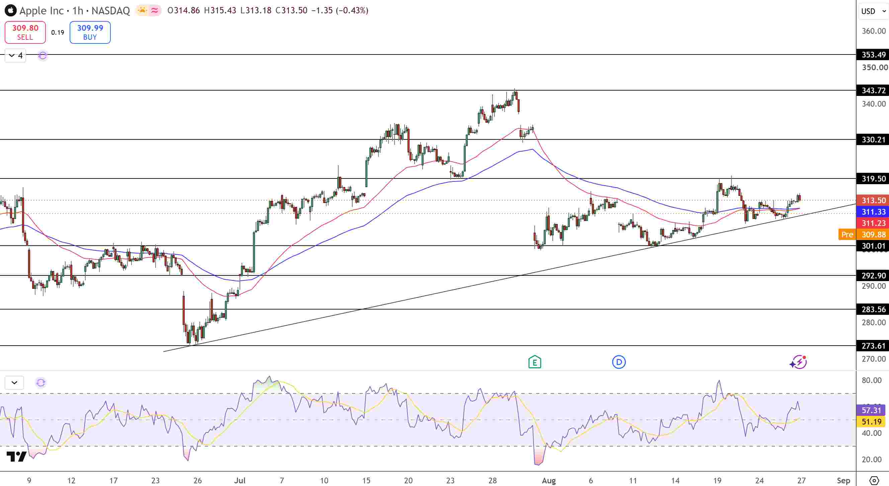Click the 313.50 current price label
This screenshot has height=486, width=889.
pyautogui.click(x=873, y=200)
